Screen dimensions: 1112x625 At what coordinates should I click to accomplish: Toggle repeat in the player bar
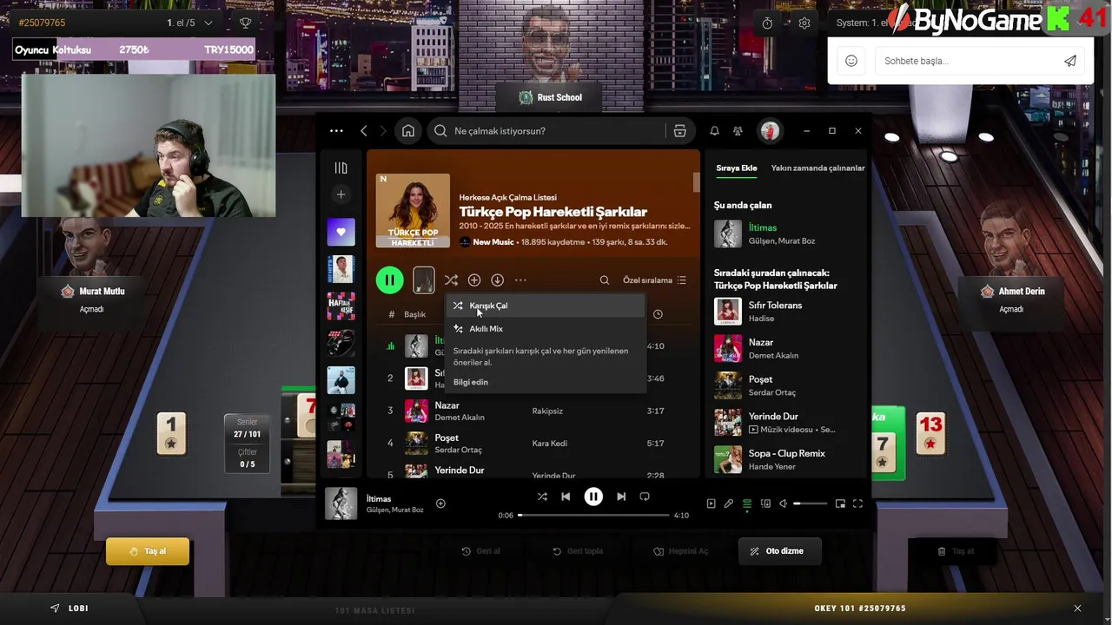pos(645,497)
